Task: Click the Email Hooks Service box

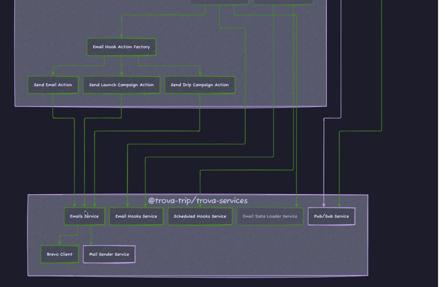Action: (x=136, y=216)
